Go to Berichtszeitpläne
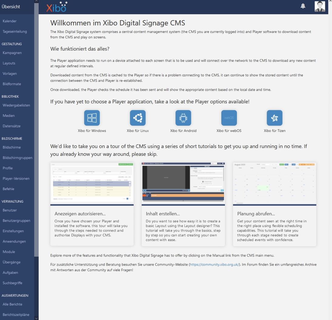The image size is (332, 320). (16, 315)
